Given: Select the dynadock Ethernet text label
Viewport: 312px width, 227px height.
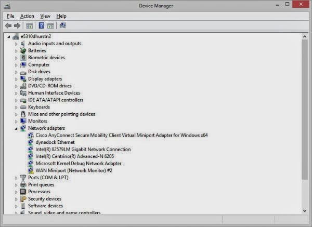Looking at the screenshot, I should click(x=55, y=142).
